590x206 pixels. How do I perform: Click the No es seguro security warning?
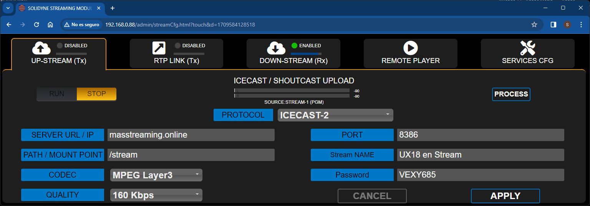82,25
